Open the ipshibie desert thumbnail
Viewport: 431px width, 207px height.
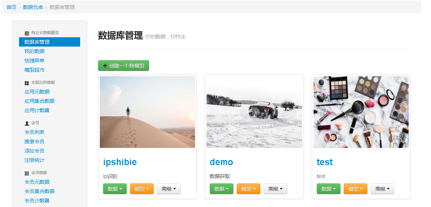coord(147,112)
